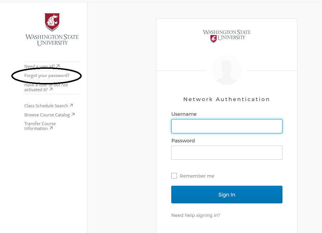Open the Forgot your password? link

[47, 76]
